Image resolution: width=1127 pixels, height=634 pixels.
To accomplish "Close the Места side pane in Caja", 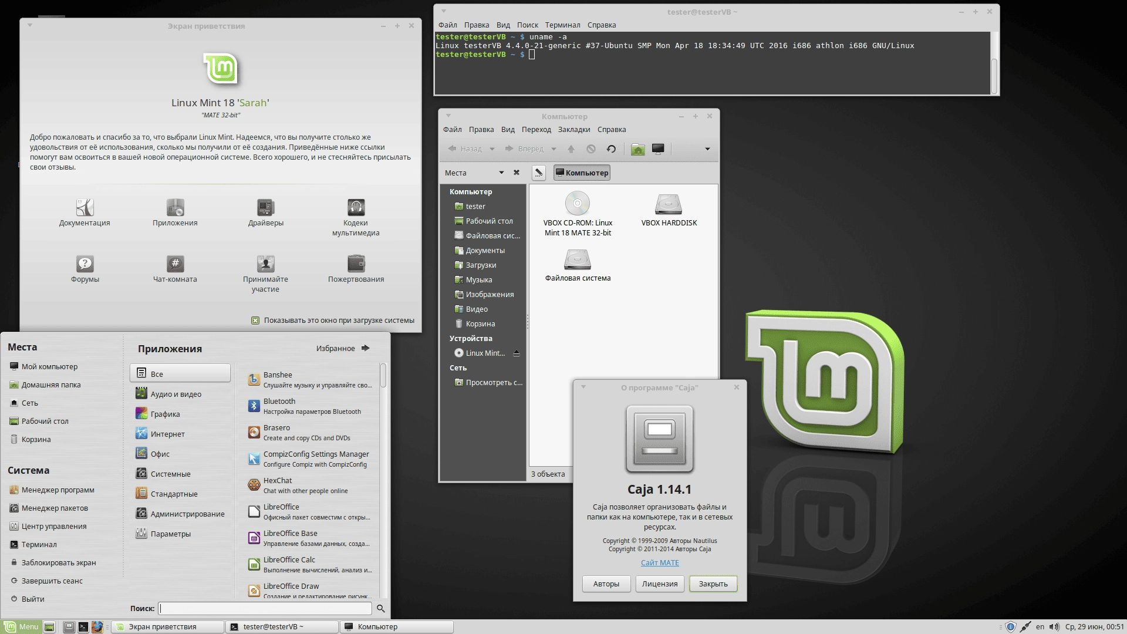I will [x=517, y=173].
